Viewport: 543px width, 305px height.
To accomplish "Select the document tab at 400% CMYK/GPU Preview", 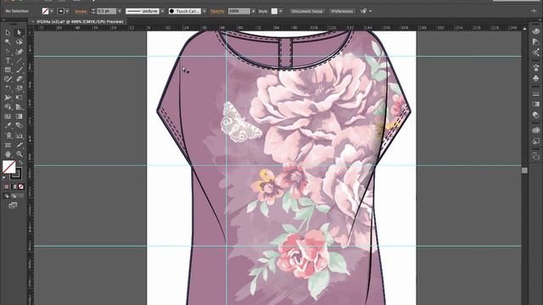I will [x=80, y=21].
